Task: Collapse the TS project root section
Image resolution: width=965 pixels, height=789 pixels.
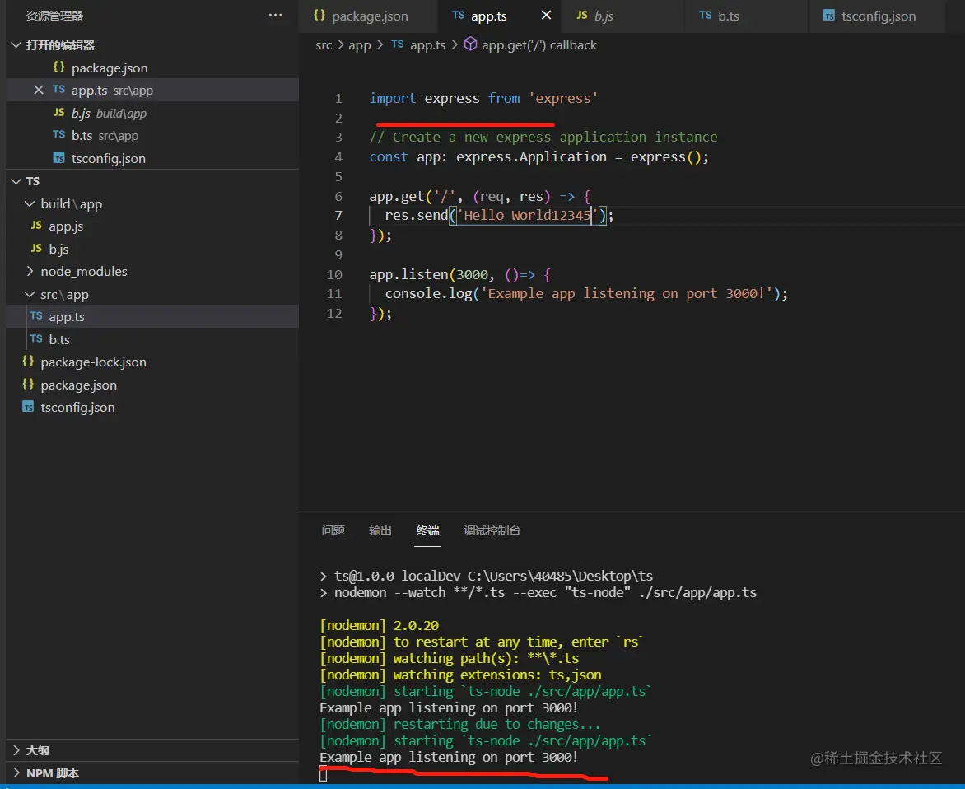Action: click(16, 181)
